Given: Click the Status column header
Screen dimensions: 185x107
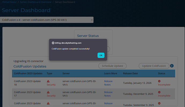Looking at the screenshot, I should point(162,73).
